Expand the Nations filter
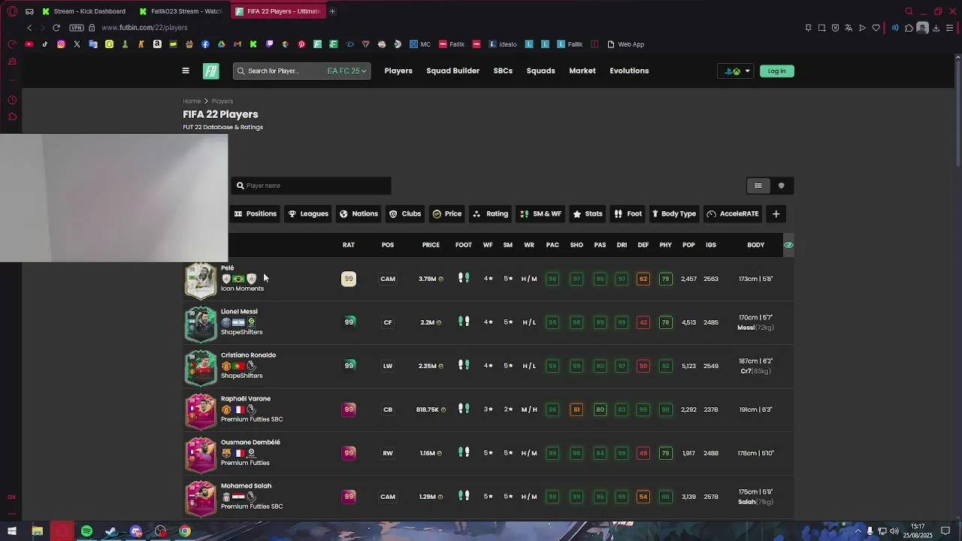 click(358, 214)
